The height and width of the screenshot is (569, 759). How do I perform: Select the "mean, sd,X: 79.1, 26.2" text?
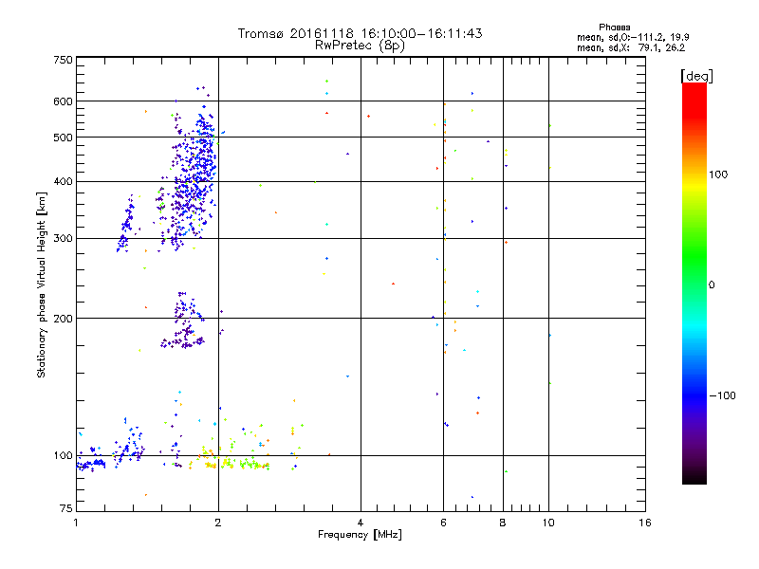click(x=631, y=48)
